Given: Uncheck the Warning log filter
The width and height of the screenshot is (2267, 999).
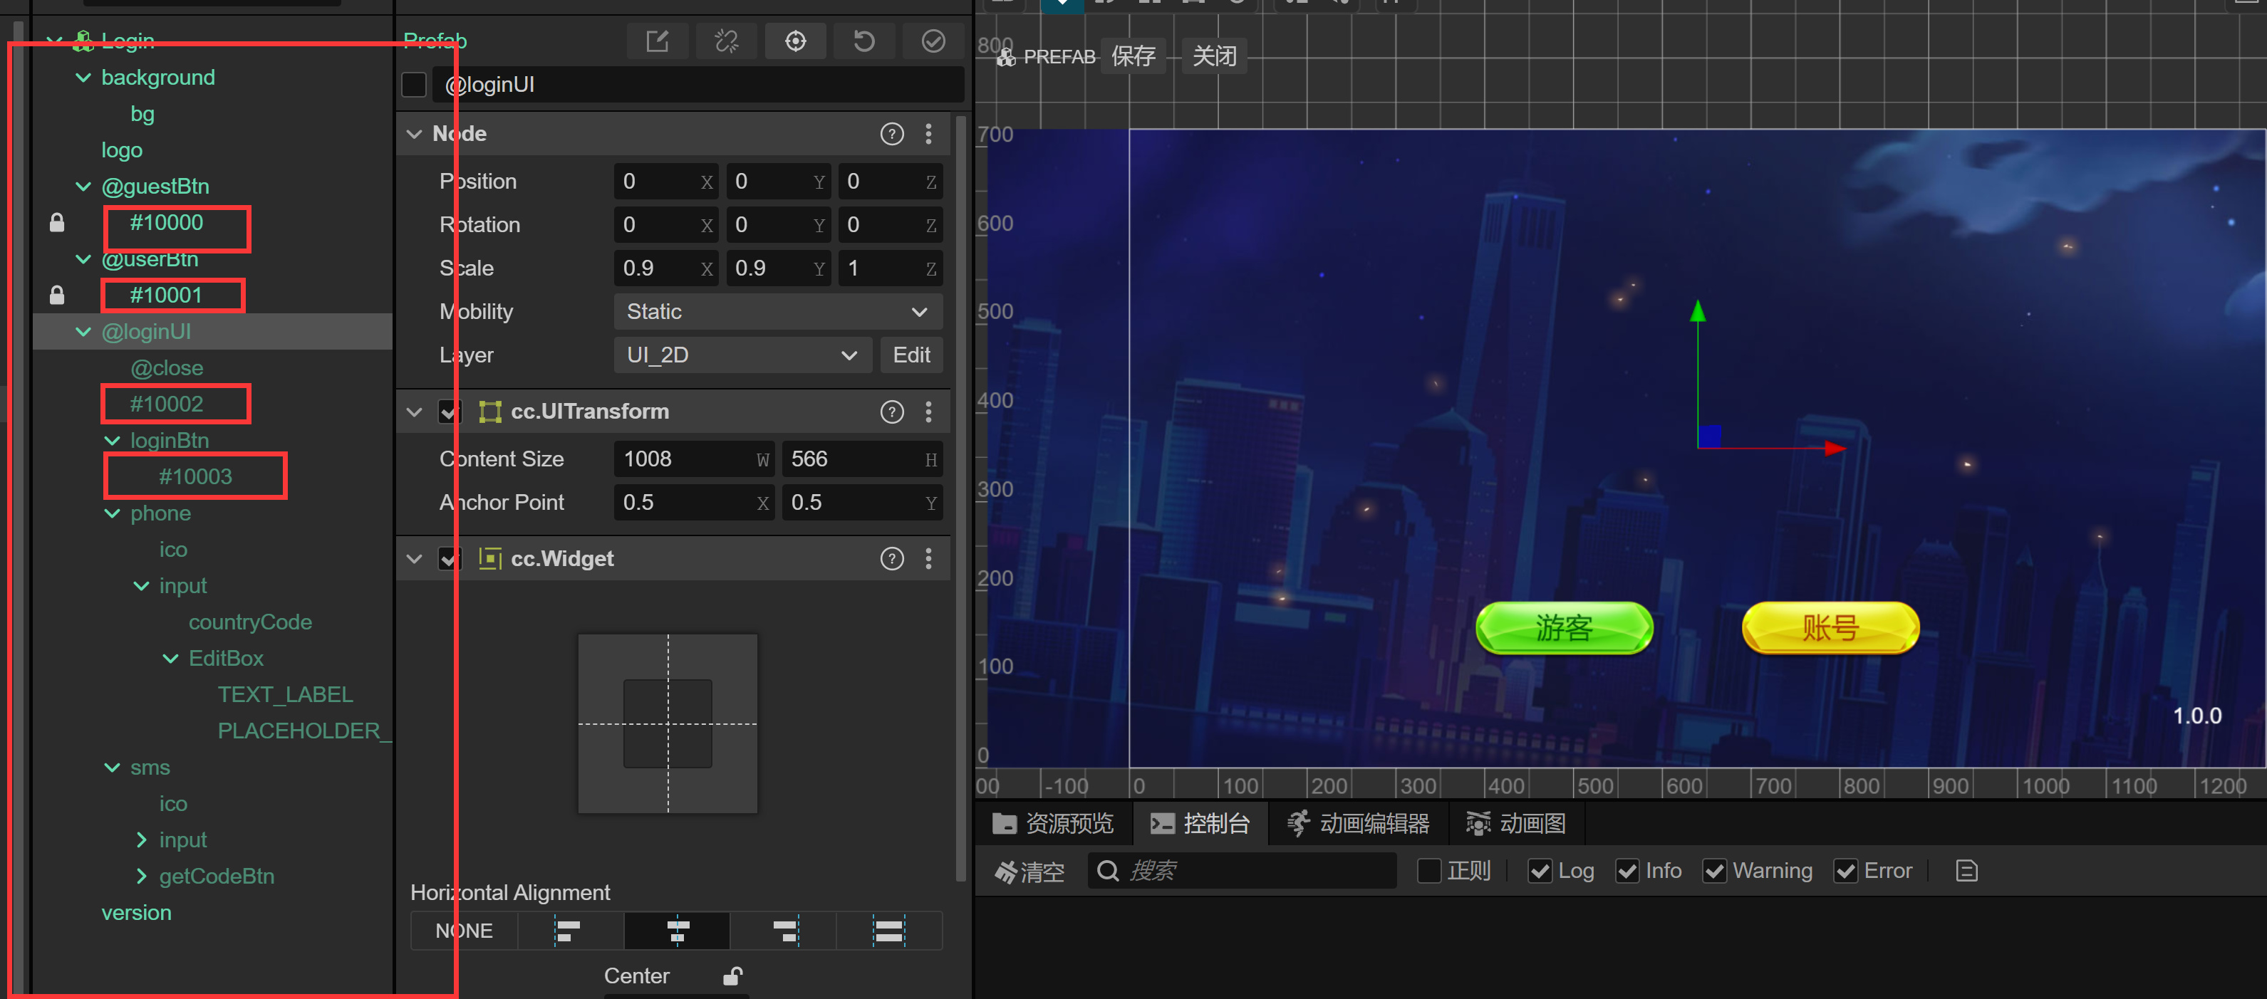Looking at the screenshot, I should [x=1713, y=872].
